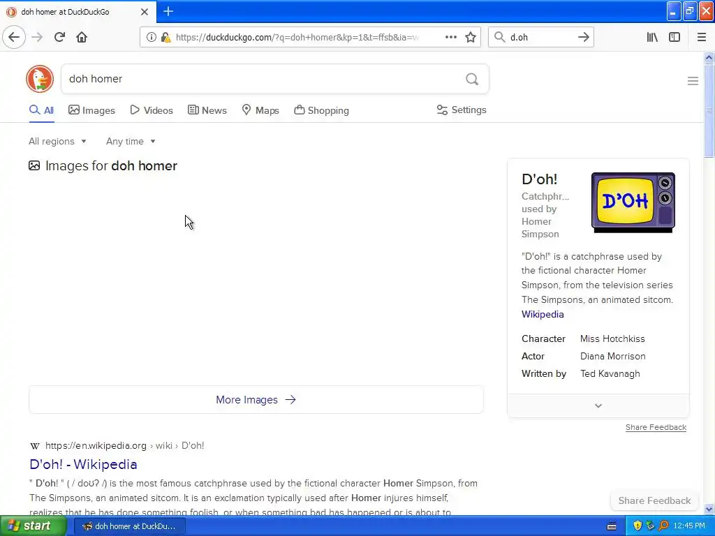Open the Wikipedia link in info card
Image resolution: width=715 pixels, height=536 pixels.
coord(543,314)
